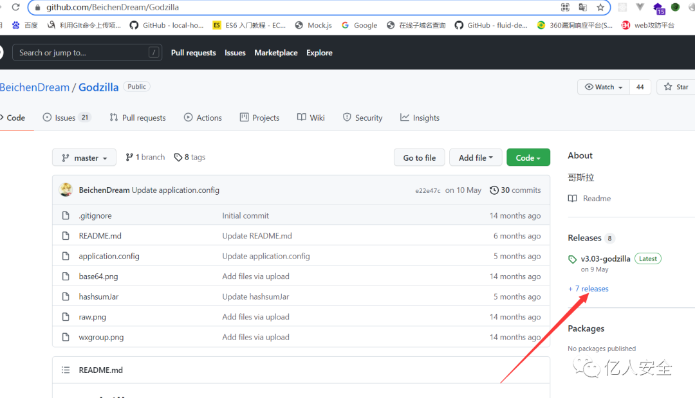
Task: Open the ES6 入门教程 bookmark
Action: pyautogui.click(x=250, y=25)
